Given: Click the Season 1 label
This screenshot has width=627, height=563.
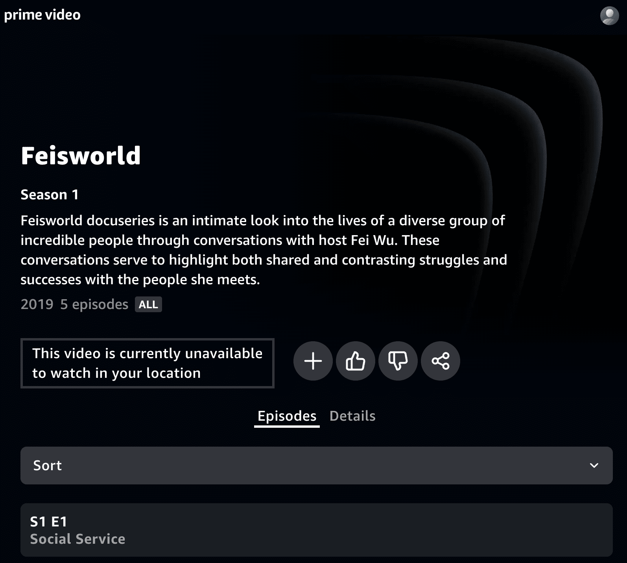Looking at the screenshot, I should (x=50, y=195).
